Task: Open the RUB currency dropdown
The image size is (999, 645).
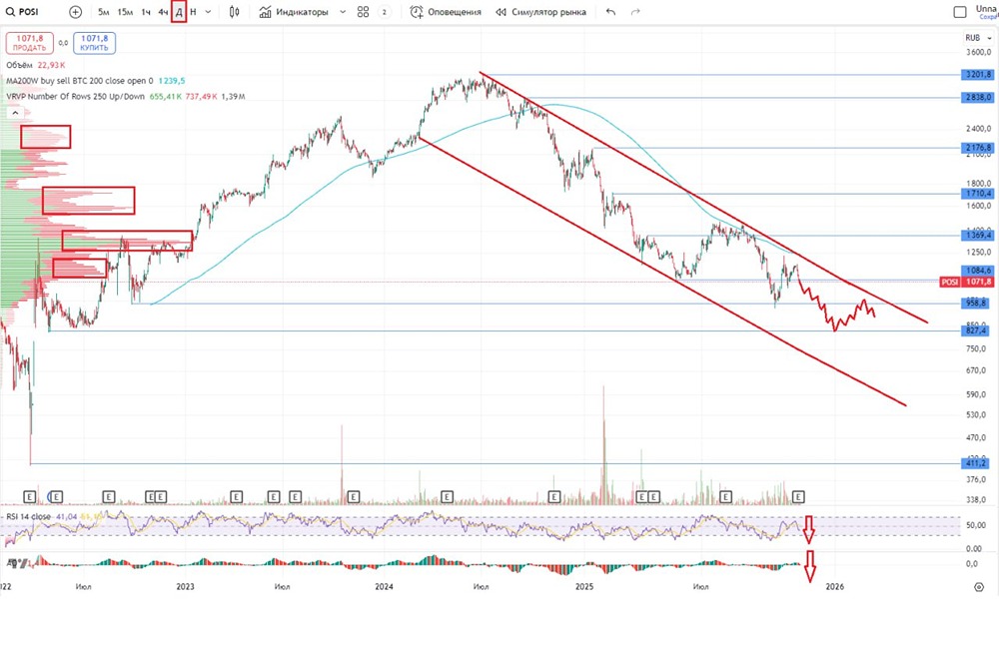Action: 977,38
